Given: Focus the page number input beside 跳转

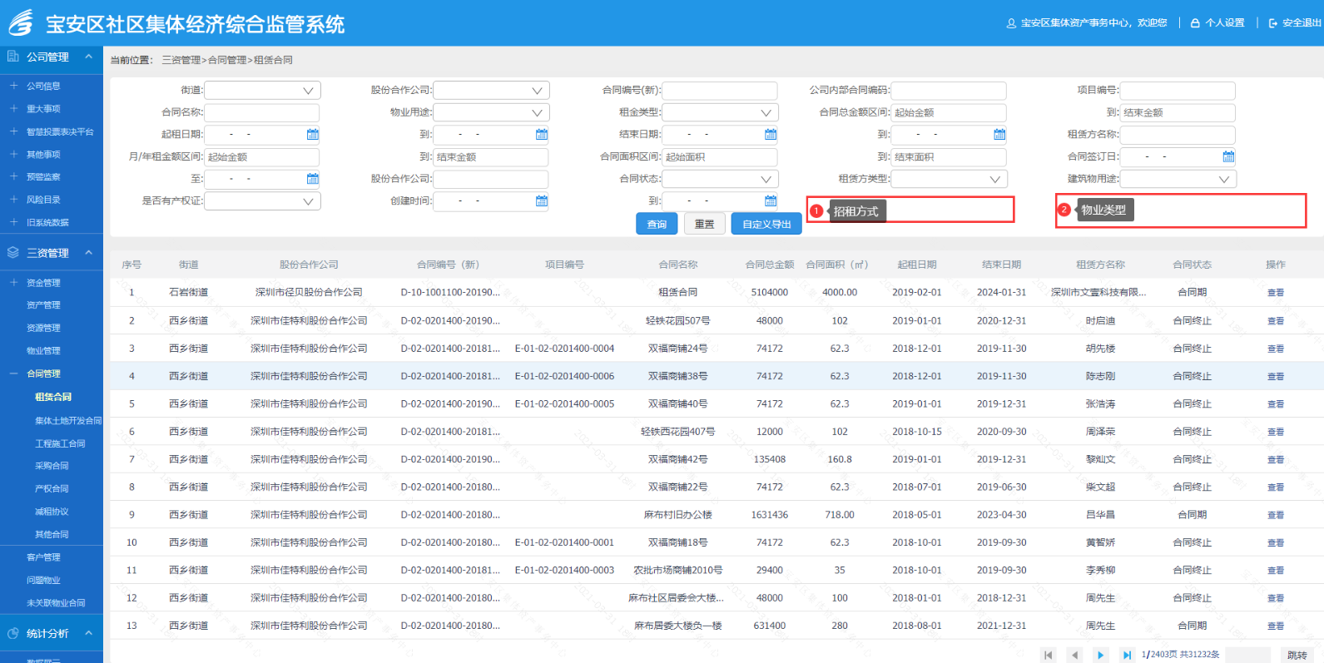Looking at the screenshot, I should click(x=1247, y=656).
